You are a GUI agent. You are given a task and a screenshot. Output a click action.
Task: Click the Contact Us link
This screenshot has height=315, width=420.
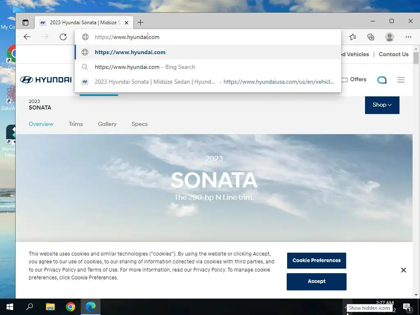point(393,55)
